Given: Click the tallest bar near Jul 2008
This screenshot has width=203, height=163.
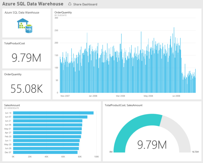Looking at the screenshot, I should click(174, 60).
